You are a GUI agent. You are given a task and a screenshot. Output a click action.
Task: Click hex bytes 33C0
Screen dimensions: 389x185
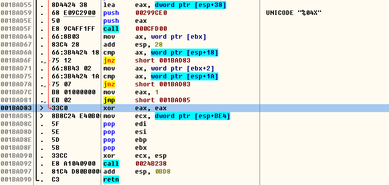pos(60,108)
